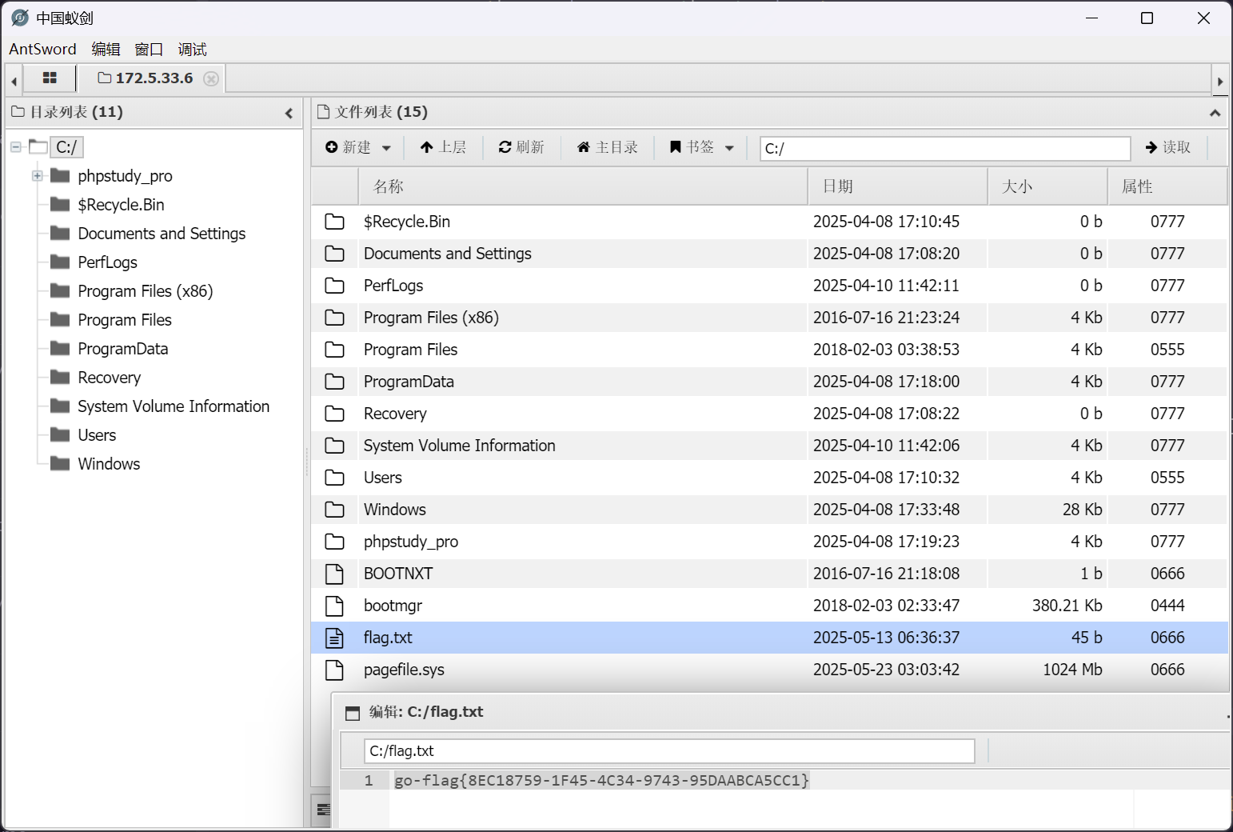Open the 调试 (debug) menu
1233x832 pixels.
(192, 50)
